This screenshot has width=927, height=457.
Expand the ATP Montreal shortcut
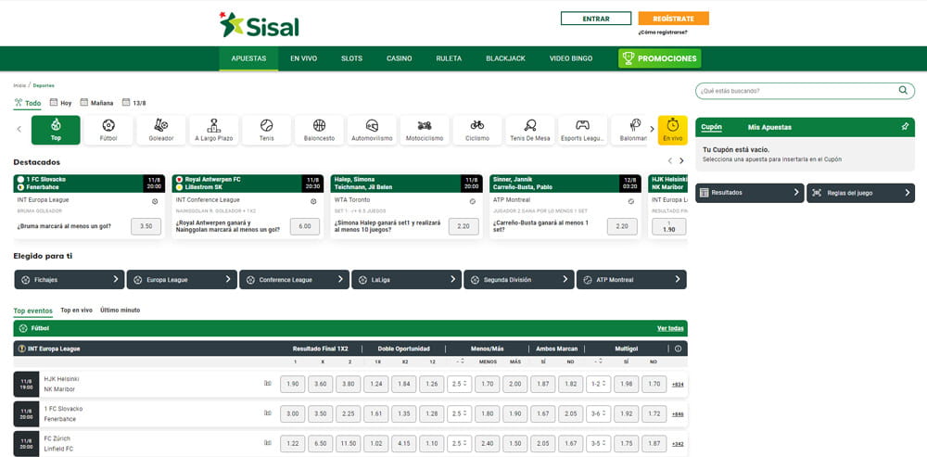pos(631,280)
